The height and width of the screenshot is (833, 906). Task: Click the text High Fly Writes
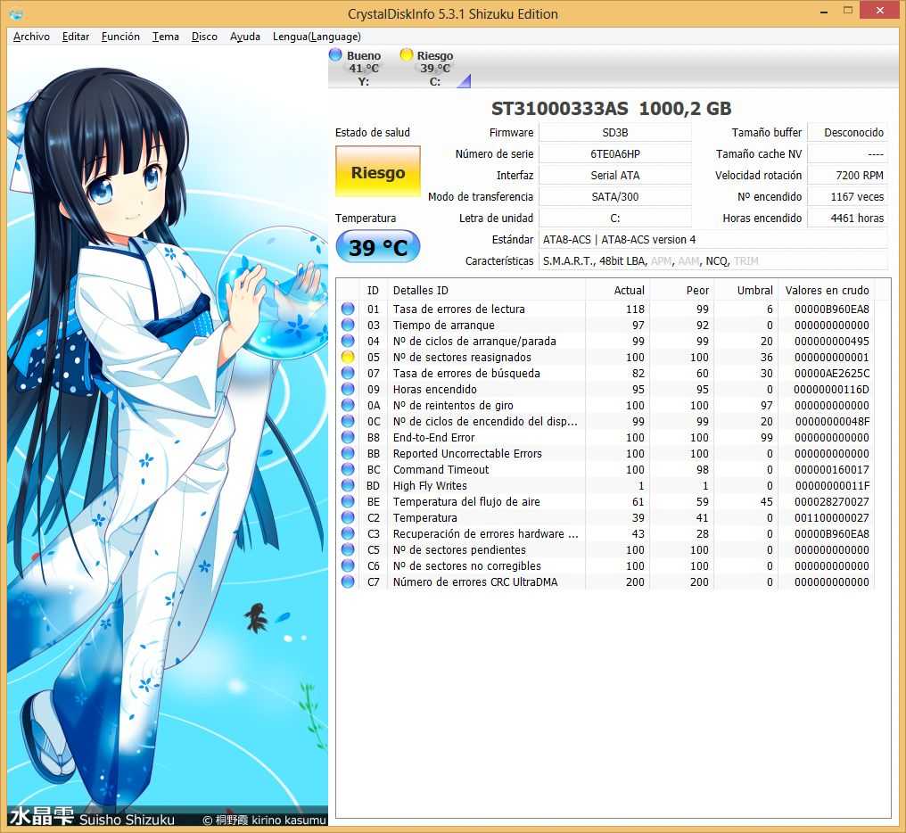pos(430,485)
